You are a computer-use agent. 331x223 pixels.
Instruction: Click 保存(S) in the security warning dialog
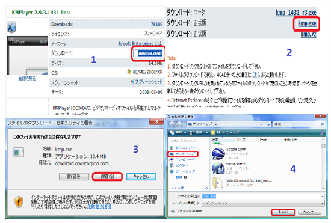coord(107,177)
